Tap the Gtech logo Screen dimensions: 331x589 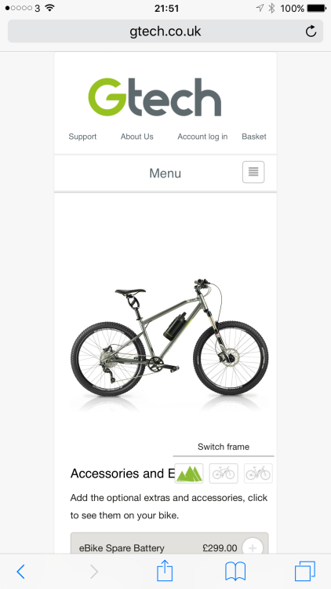pos(155,97)
